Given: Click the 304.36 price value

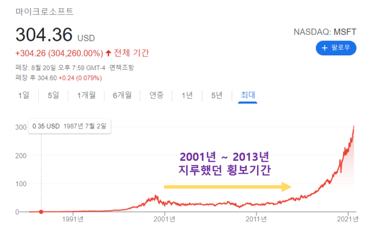Looking at the screenshot, I should (x=44, y=35).
